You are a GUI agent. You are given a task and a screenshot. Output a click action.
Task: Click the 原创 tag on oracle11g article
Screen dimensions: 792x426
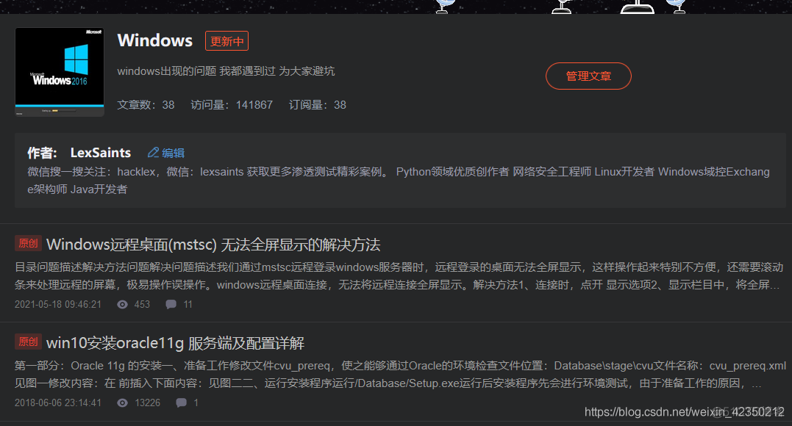pos(28,342)
